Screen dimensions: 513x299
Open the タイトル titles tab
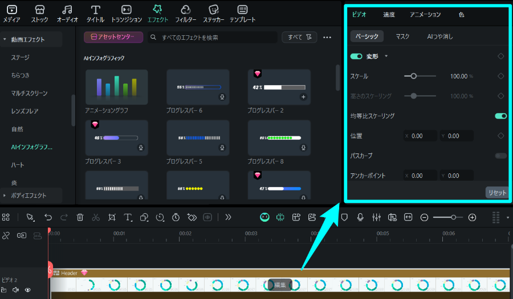click(95, 14)
